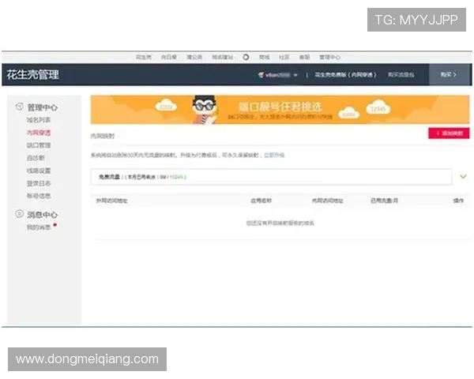The height and width of the screenshot is (379, 474).
Task: Open 自诊断 in the sidebar
Action: 36,158
